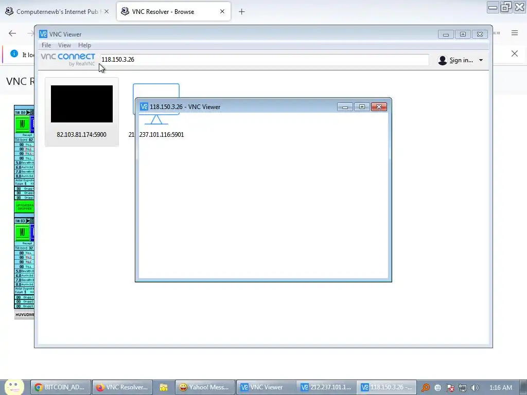Click the green UPPDATERA GRUPPER button
This screenshot has width=527, height=395.
pyautogui.click(x=24, y=207)
